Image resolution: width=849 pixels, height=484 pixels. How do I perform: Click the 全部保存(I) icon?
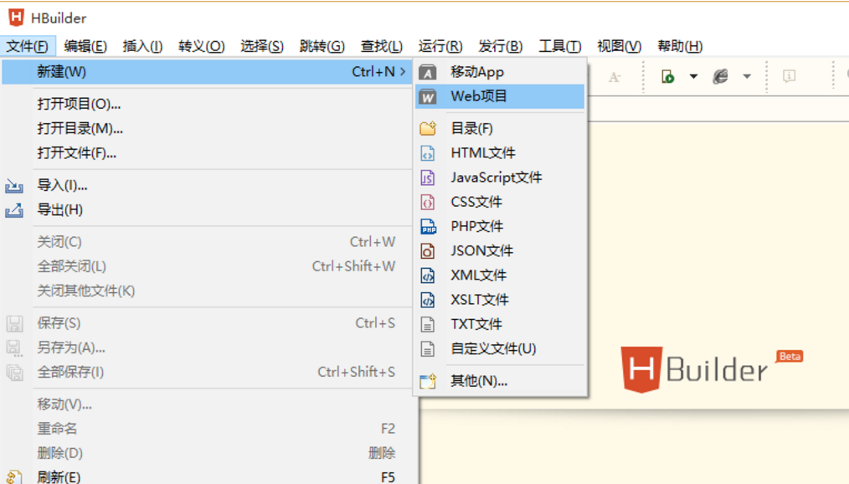pyautogui.click(x=14, y=373)
